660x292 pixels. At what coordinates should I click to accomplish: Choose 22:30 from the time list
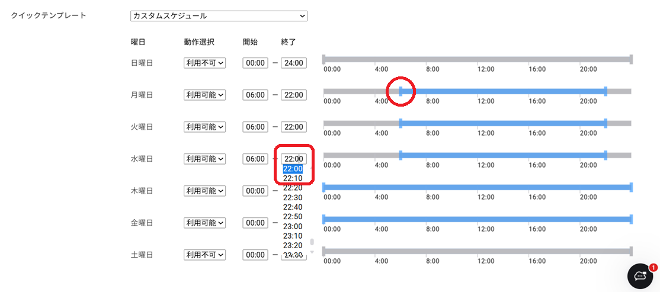(x=293, y=197)
